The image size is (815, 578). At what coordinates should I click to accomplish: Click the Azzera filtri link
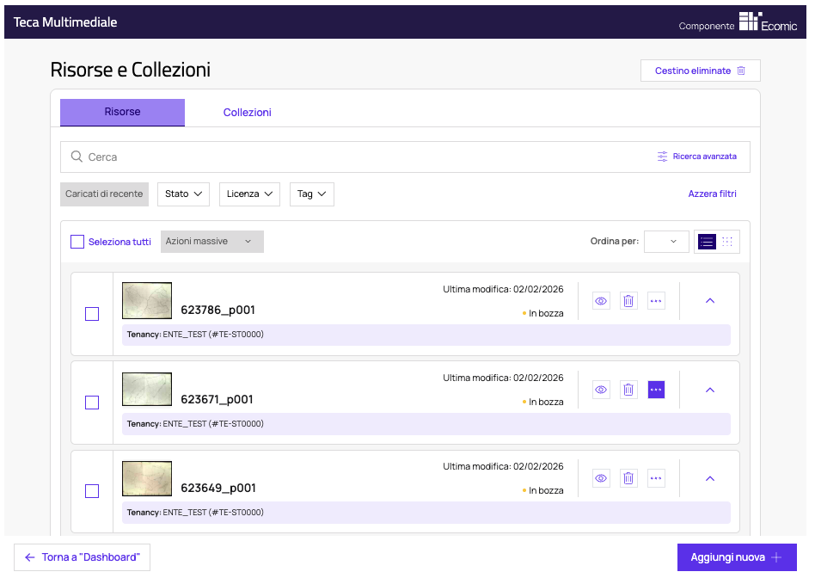712,194
